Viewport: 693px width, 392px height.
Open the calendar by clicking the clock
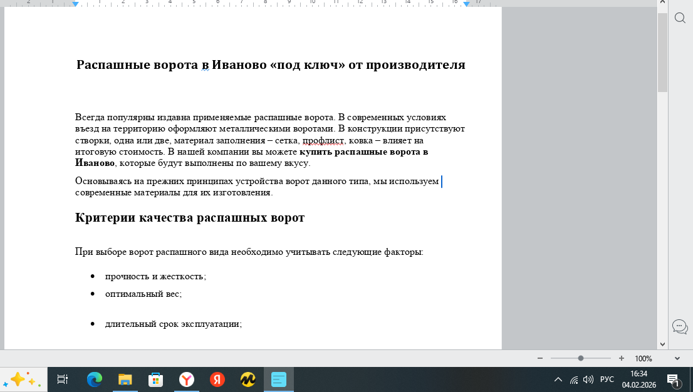pos(640,379)
